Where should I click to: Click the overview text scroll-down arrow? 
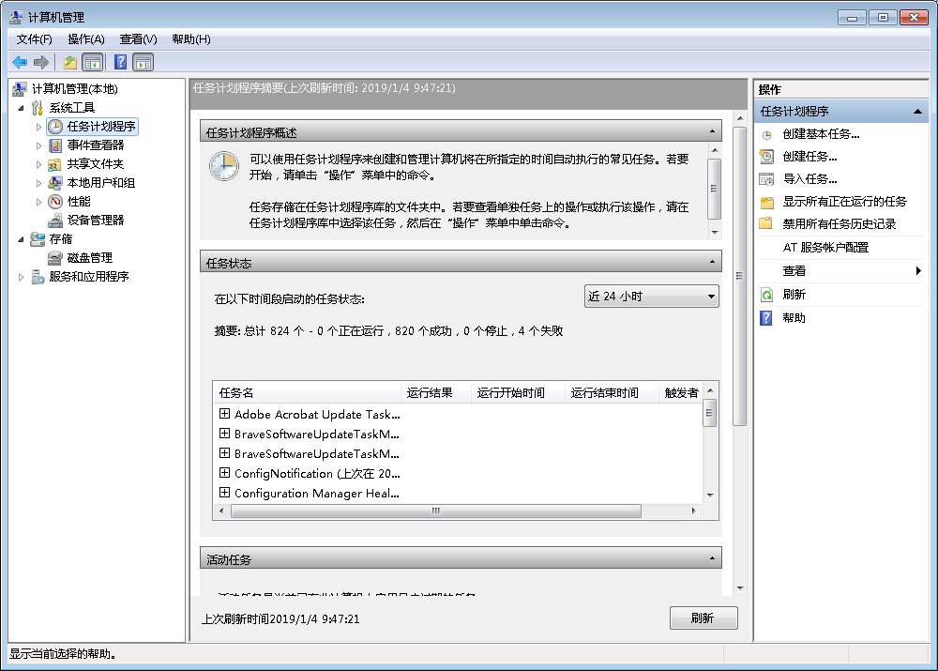[714, 232]
